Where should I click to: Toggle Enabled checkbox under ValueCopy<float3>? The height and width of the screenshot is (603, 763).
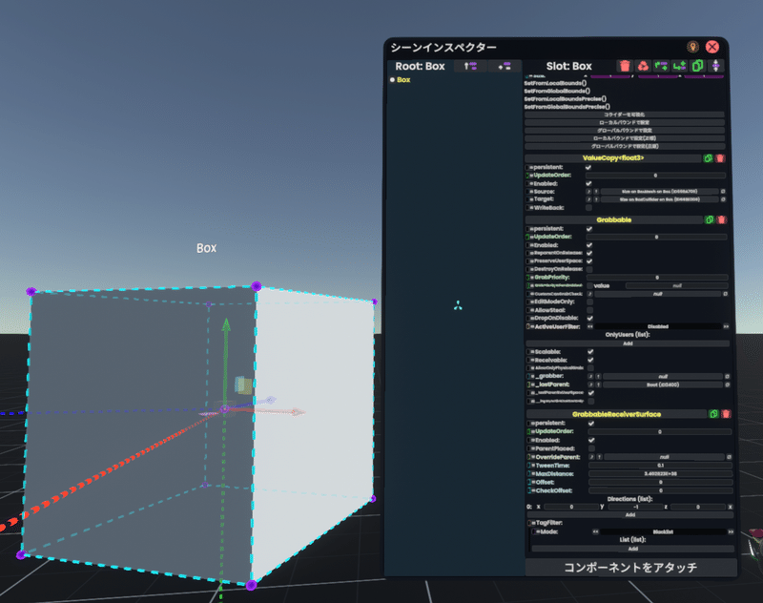(588, 183)
